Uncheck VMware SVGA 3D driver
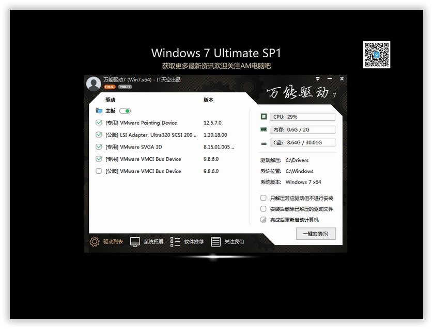 click(99, 147)
